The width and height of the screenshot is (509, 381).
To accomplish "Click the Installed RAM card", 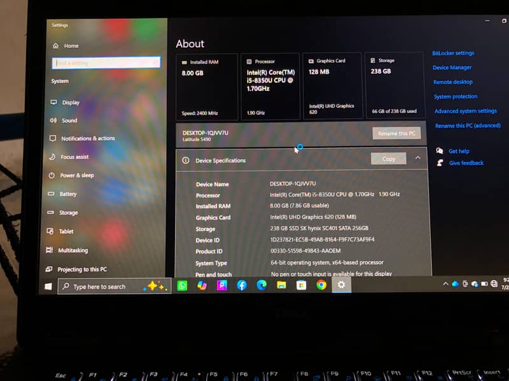I will (207, 87).
